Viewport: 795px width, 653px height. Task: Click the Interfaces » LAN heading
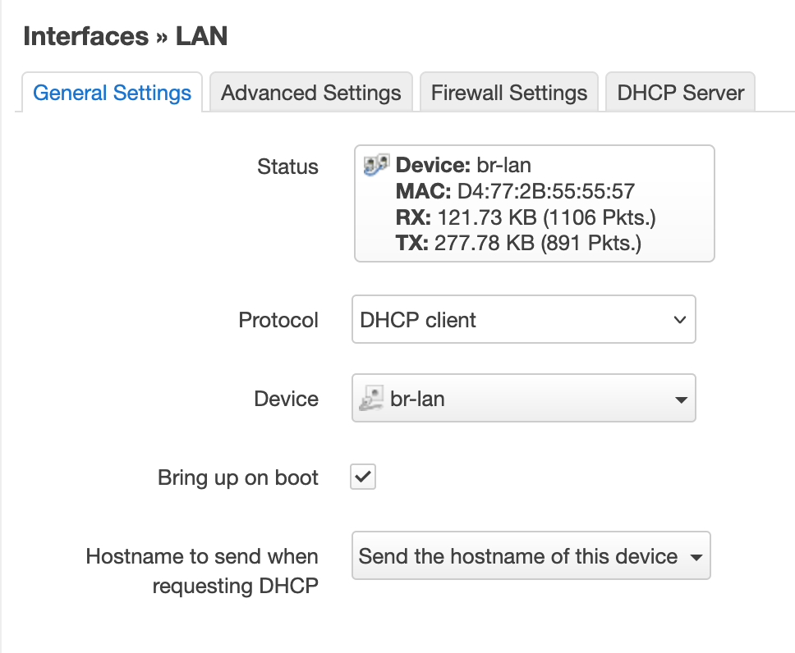[125, 36]
